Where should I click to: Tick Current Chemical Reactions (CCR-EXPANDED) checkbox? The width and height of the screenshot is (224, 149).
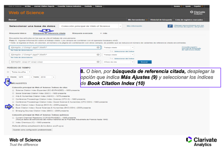coord(13,118)
